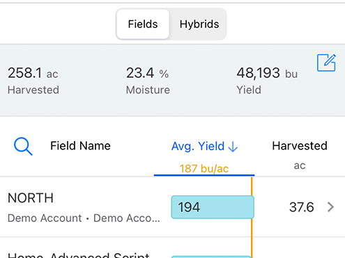Click the 48,193 bu Yield summary

(267, 80)
